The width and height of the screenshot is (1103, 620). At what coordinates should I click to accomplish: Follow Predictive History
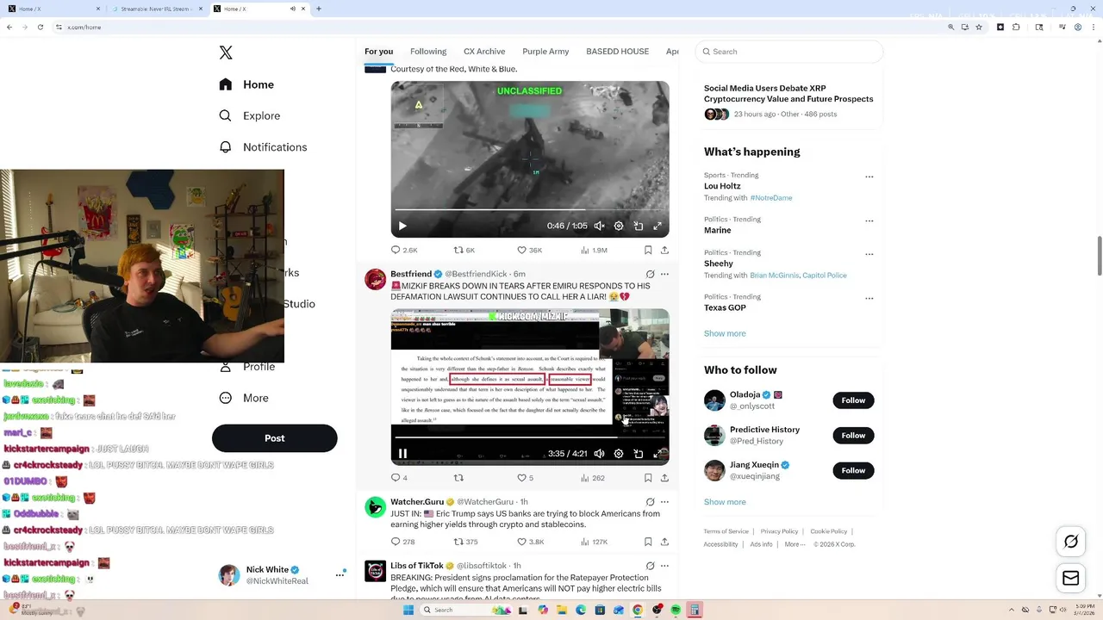click(x=853, y=436)
